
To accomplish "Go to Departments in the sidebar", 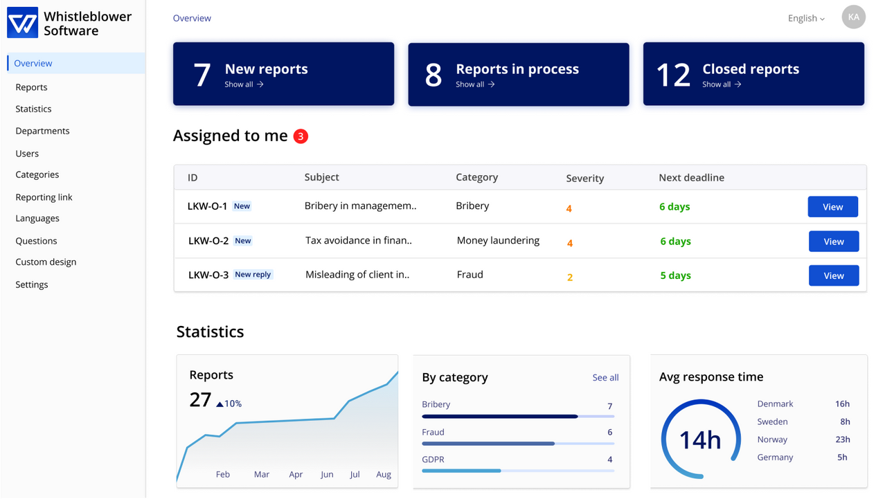I will pyautogui.click(x=42, y=131).
